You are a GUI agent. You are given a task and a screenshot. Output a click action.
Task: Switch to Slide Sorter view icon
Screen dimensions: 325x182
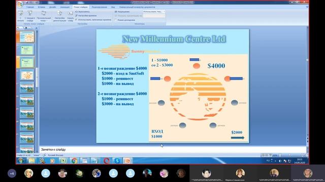[x=267, y=155]
